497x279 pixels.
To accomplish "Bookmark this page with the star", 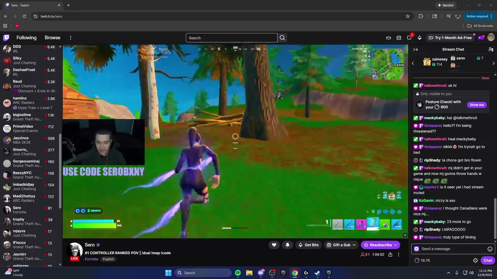I will (408, 16).
